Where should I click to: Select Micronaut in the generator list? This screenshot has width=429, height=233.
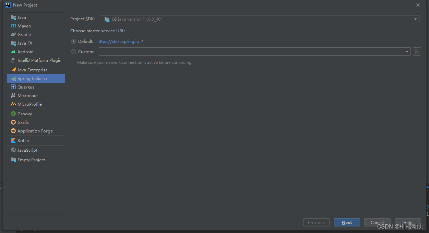click(x=36, y=96)
